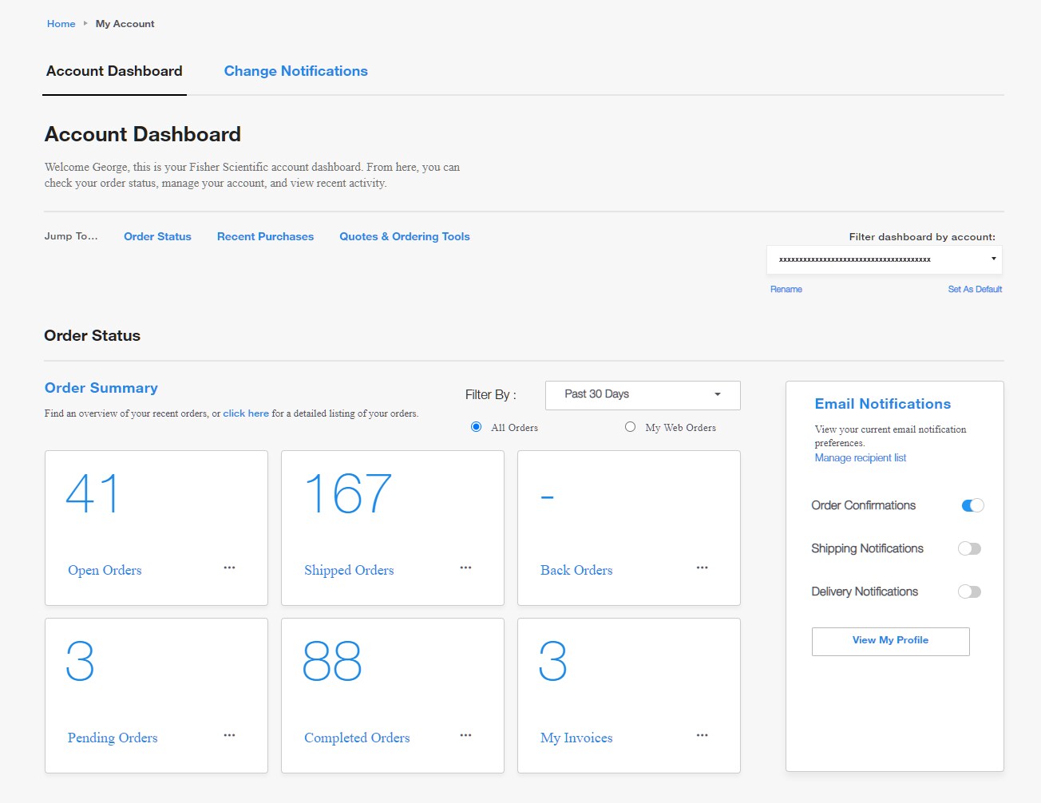
Task: Switch to the Change Notifications tab
Action: click(295, 71)
